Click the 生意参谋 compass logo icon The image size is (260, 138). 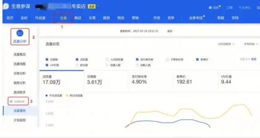tap(6, 6)
